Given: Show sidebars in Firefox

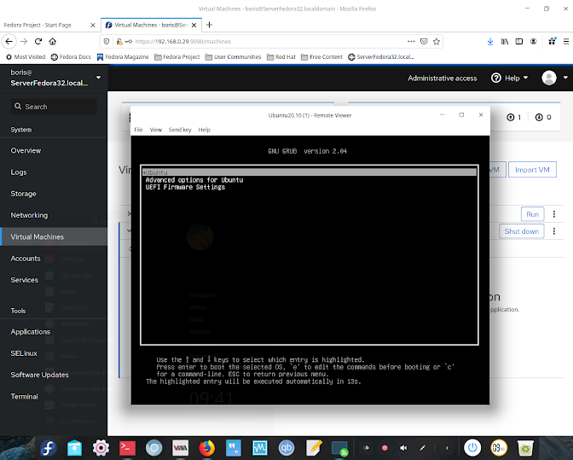Looking at the screenshot, I should pyautogui.click(x=519, y=41).
